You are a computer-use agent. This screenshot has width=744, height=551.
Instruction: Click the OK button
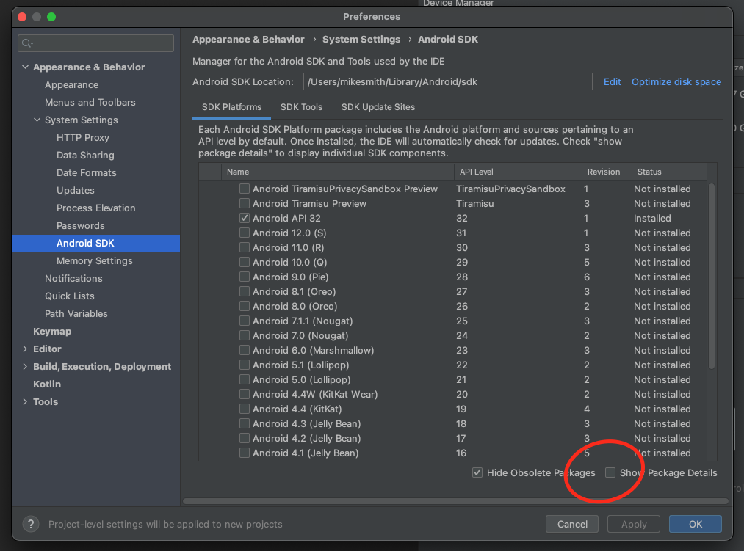click(696, 524)
